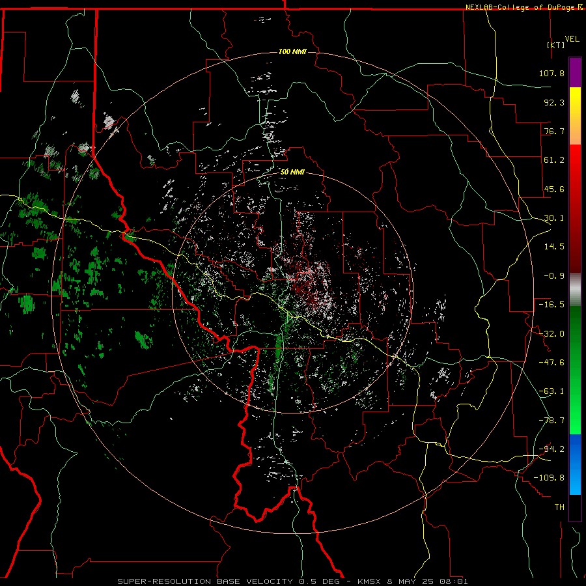Click the -0.9 velocity scale value

(x=554, y=276)
